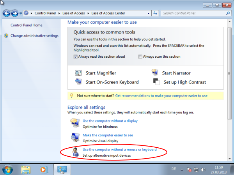This screenshot has width=234, height=175.
Task: Open address bar history dropdown
Action: pyautogui.click(x=148, y=13)
